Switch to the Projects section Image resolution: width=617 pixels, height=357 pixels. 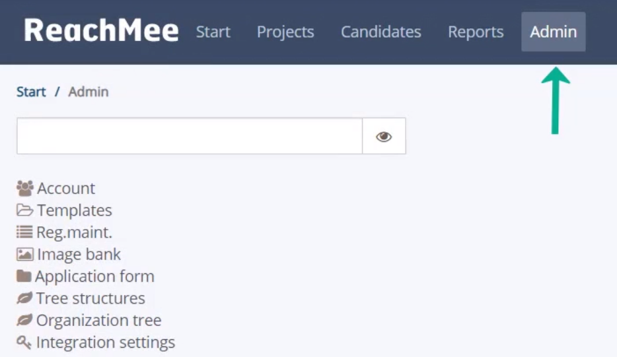click(285, 32)
